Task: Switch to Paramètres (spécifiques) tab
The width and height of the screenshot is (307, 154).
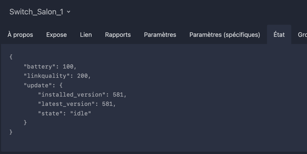Action: point(224,35)
